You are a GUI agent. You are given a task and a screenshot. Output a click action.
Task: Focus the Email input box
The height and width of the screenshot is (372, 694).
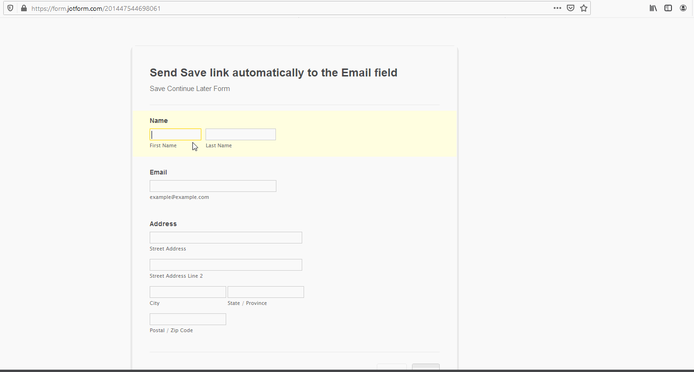pyautogui.click(x=213, y=186)
